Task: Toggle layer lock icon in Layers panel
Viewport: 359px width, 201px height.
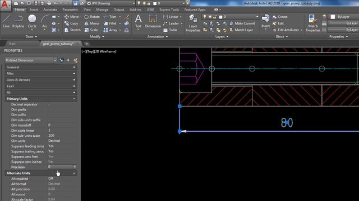Action: 215,17
